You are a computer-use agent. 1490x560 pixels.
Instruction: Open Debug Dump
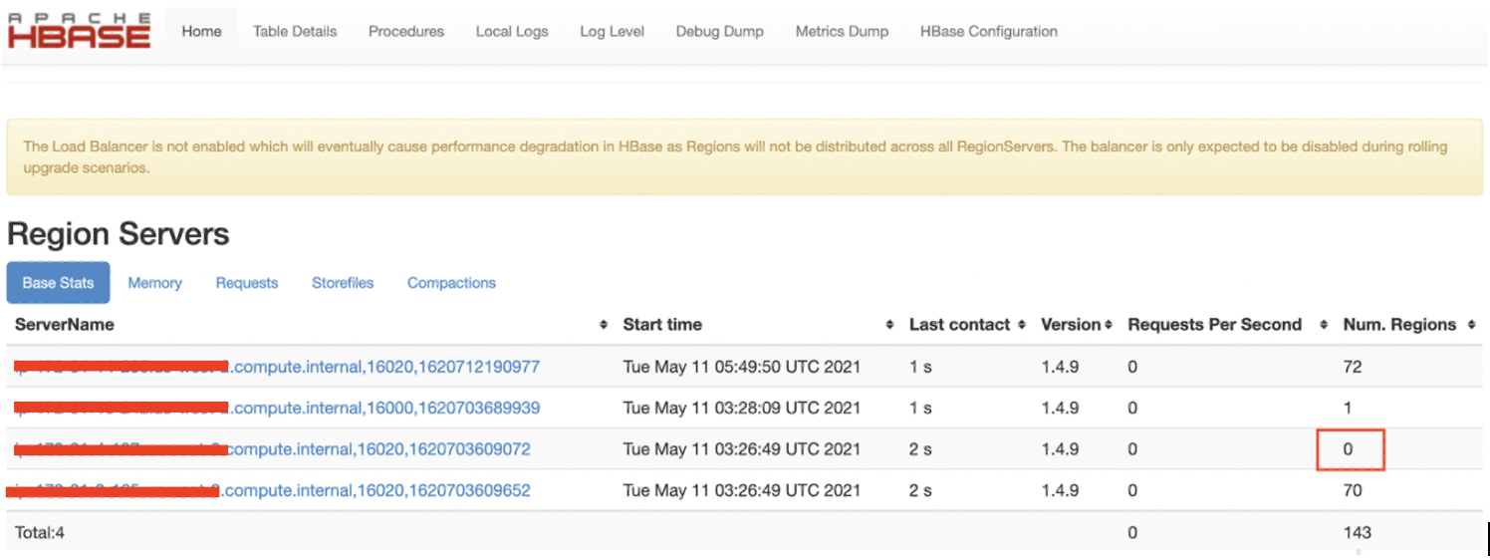click(720, 32)
